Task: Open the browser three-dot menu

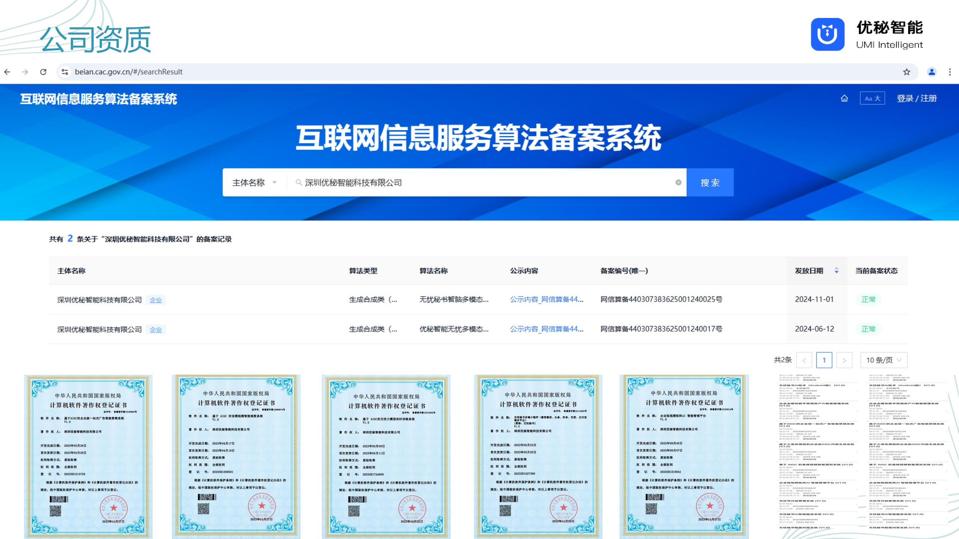Action: coord(950,72)
